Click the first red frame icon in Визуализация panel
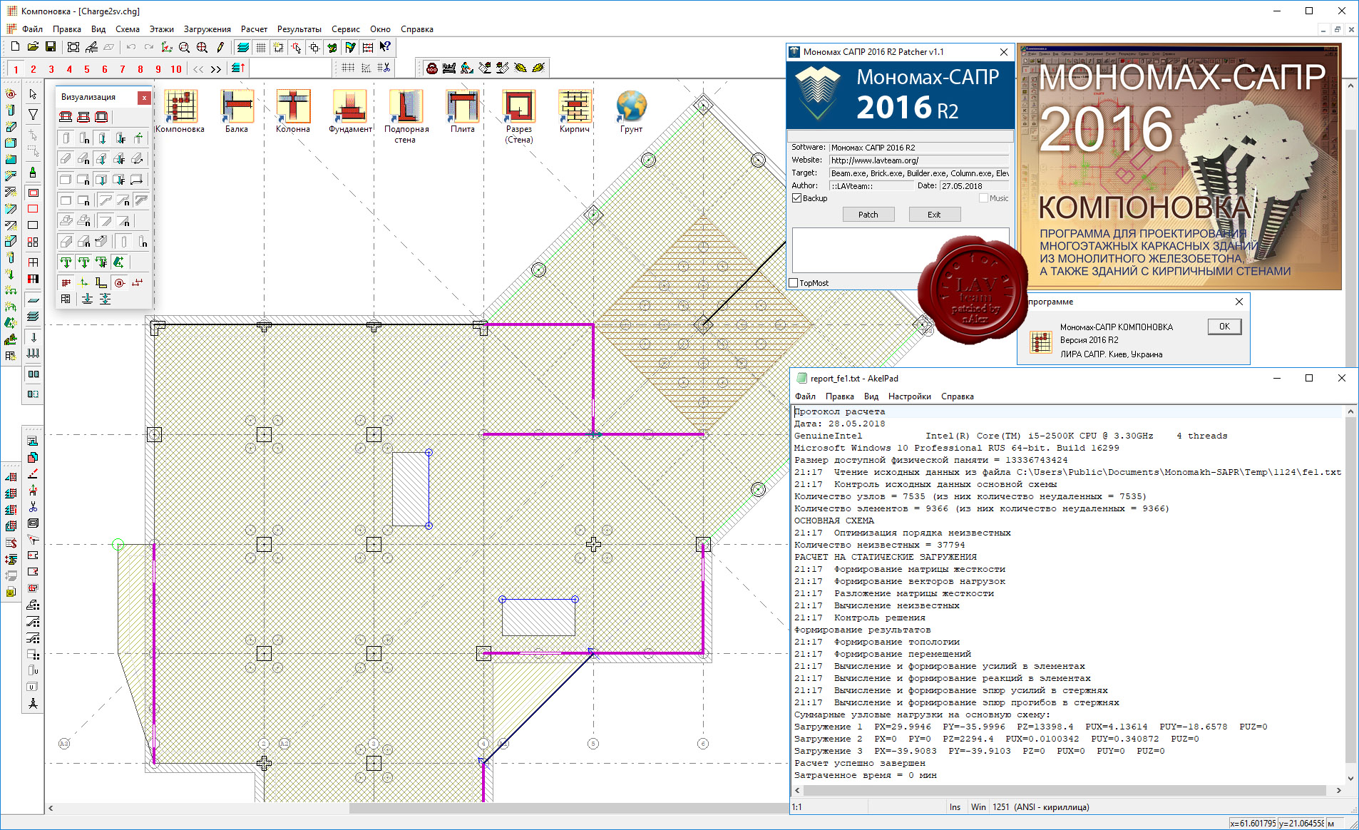The width and height of the screenshot is (1359, 830). tap(66, 116)
